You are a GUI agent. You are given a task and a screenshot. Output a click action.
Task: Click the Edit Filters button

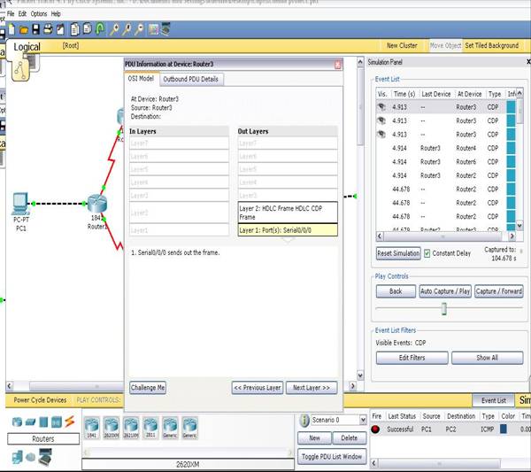pyautogui.click(x=412, y=358)
